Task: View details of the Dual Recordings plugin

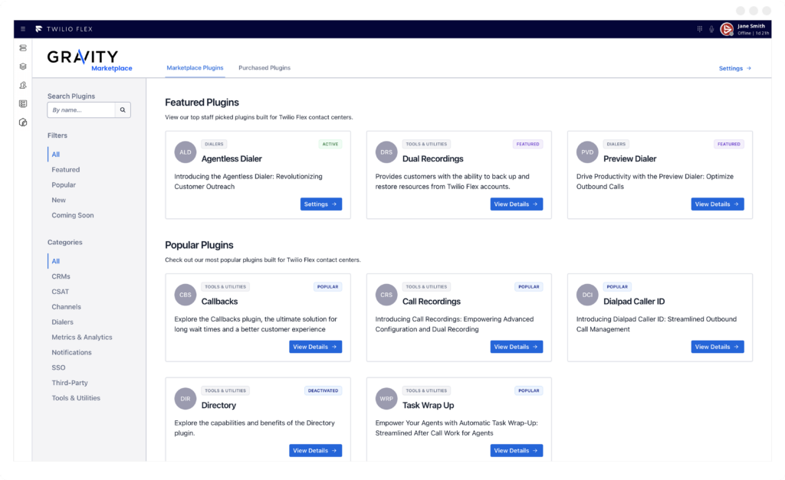Action: point(516,204)
